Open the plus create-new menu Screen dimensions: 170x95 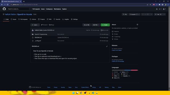[x=160, y=9]
